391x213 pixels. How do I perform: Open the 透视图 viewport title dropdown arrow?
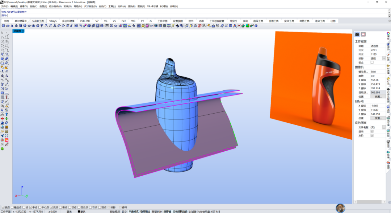coord(23,31)
